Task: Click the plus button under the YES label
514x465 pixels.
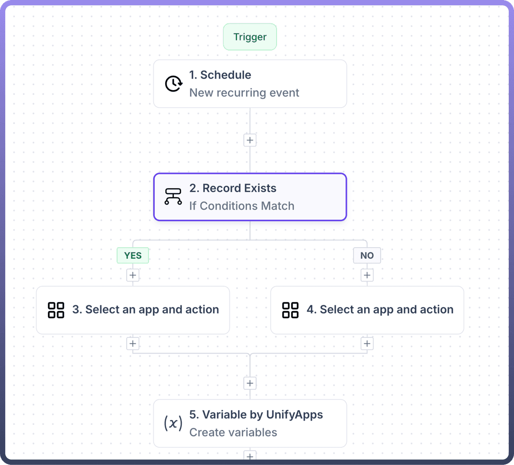Action: [133, 275]
